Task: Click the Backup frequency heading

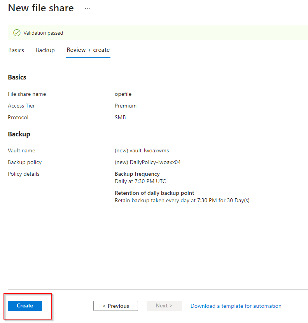Action: (137, 174)
